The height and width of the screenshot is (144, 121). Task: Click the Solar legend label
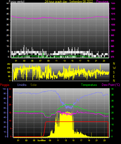pyautogui.click(x=33, y=85)
